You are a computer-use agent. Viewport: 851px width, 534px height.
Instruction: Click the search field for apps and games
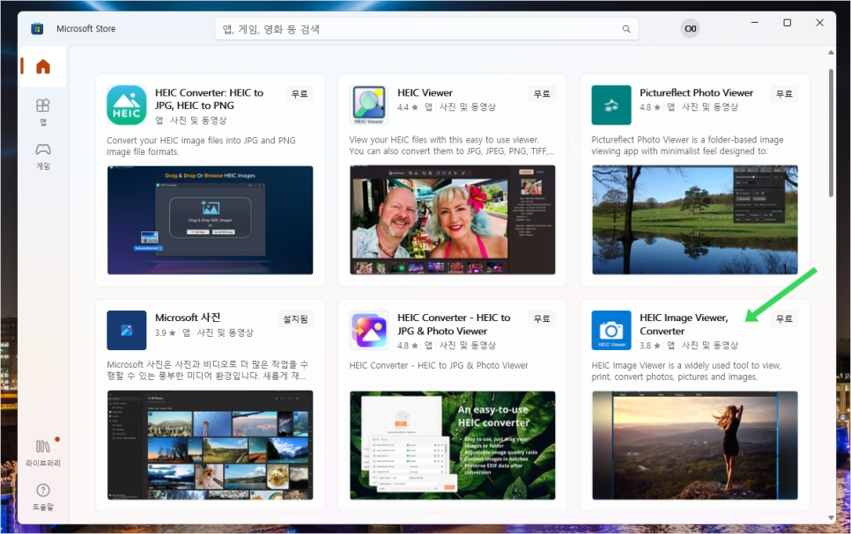(426, 29)
